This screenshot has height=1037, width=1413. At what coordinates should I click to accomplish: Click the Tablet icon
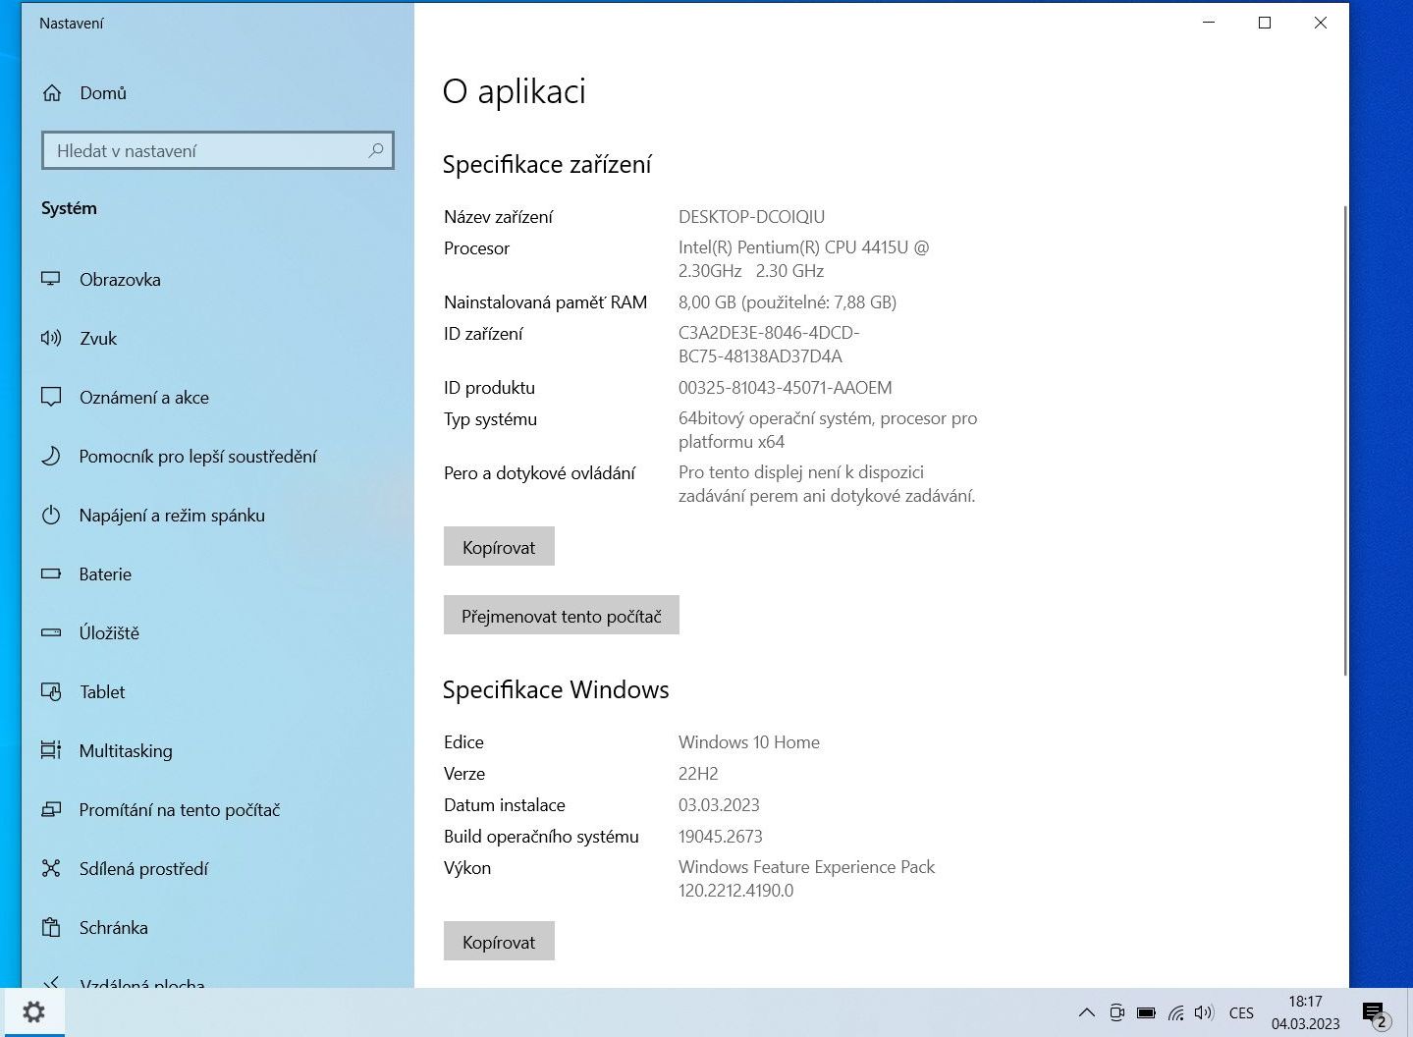(x=51, y=691)
